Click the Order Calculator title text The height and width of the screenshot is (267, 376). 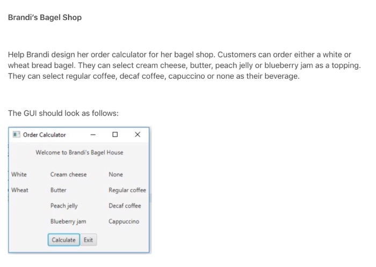tap(44, 135)
